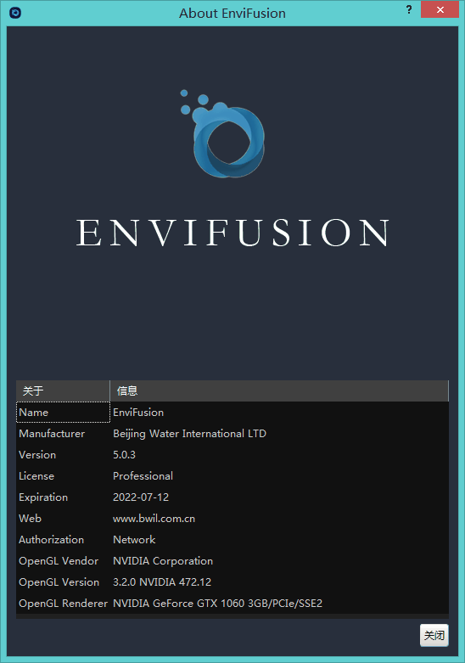Select the Authorization cell
This screenshot has height=663, width=465.
click(x=63, y=540)
